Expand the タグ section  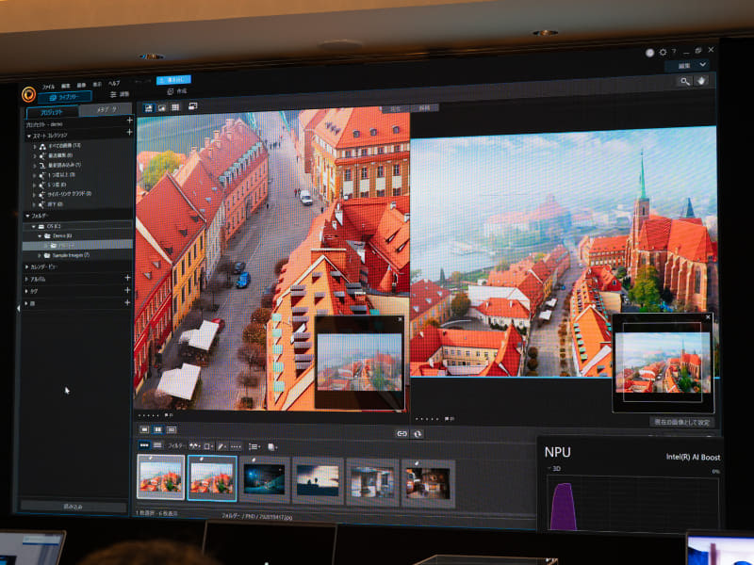26,291
